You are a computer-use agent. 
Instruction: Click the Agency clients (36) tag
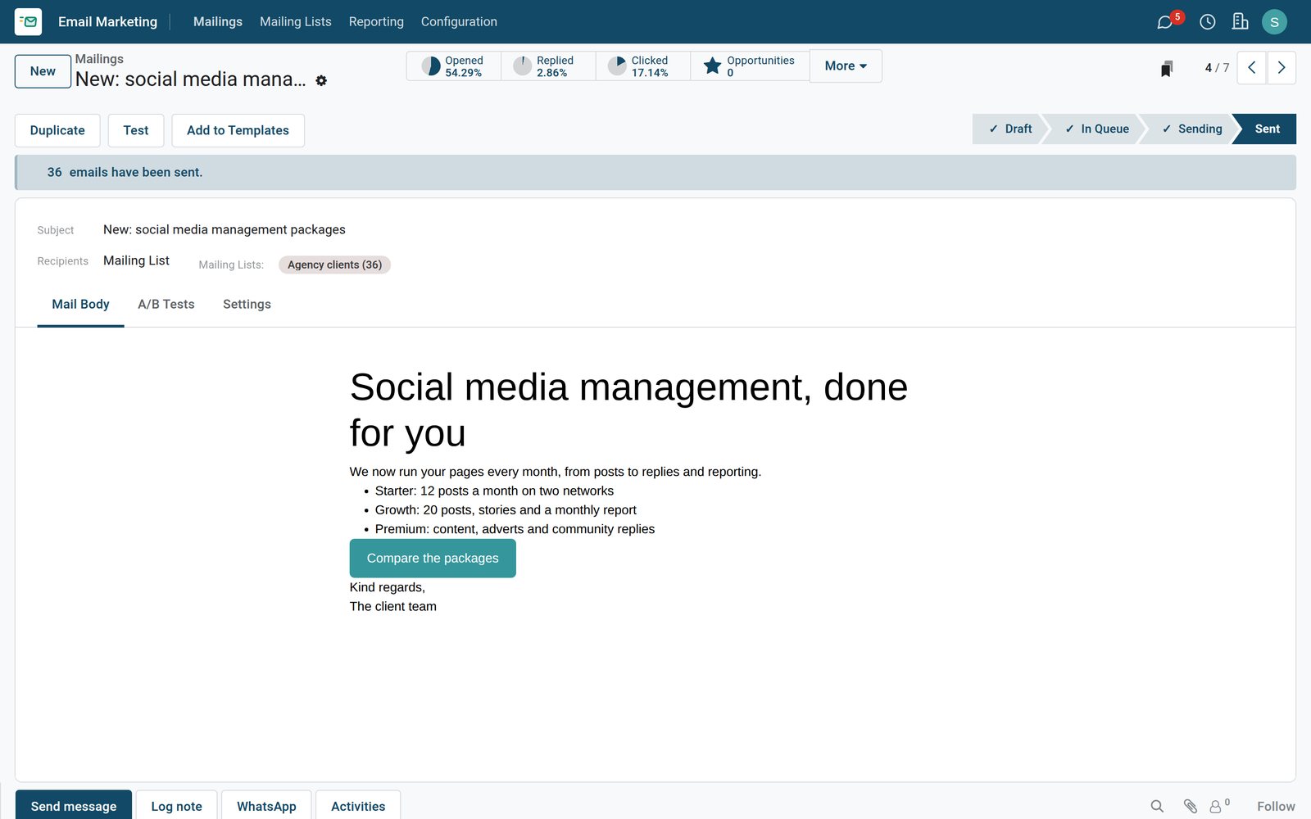click(334, 265)
